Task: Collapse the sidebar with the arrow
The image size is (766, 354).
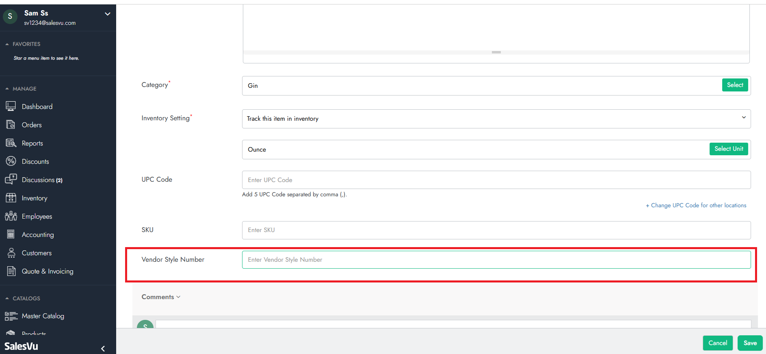Action: [x=103, y=348]
